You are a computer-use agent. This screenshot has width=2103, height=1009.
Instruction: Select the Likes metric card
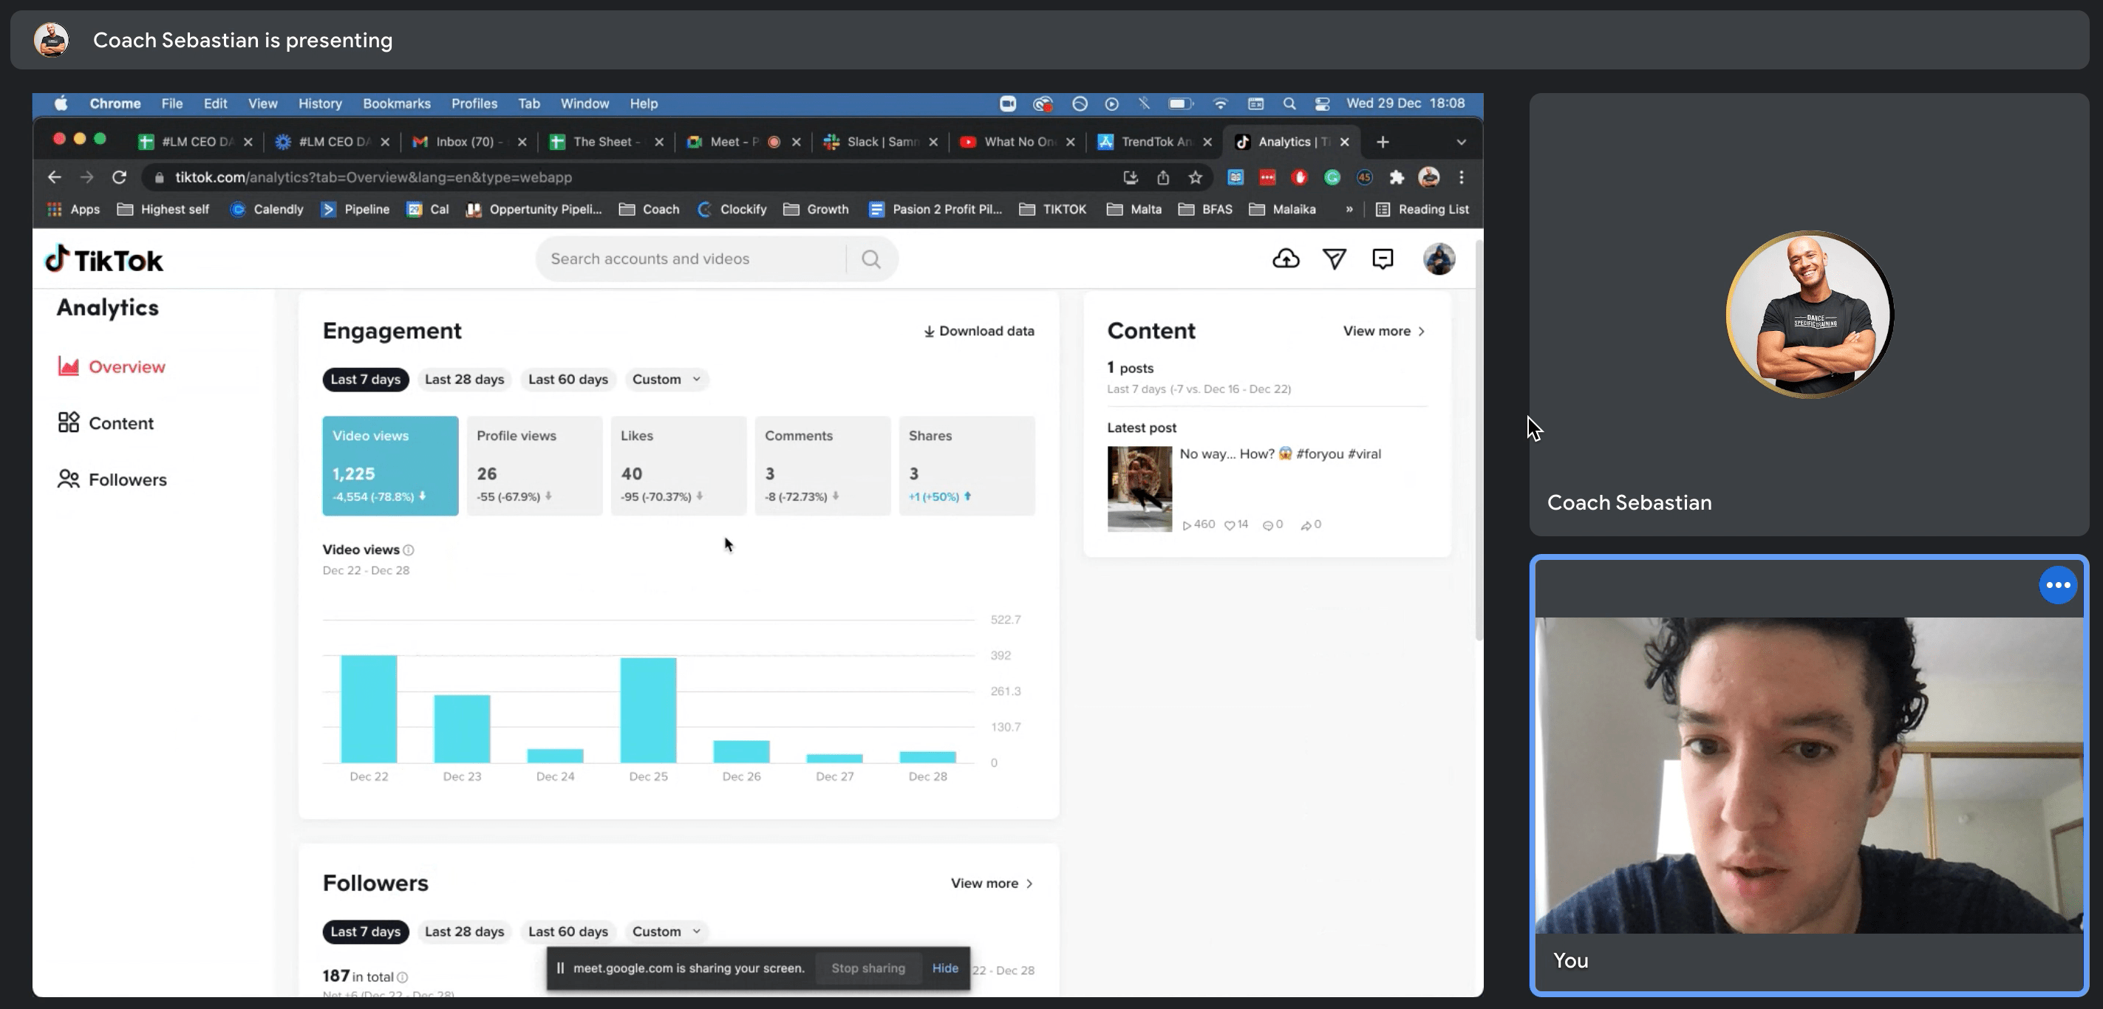(x=678, y=465)
